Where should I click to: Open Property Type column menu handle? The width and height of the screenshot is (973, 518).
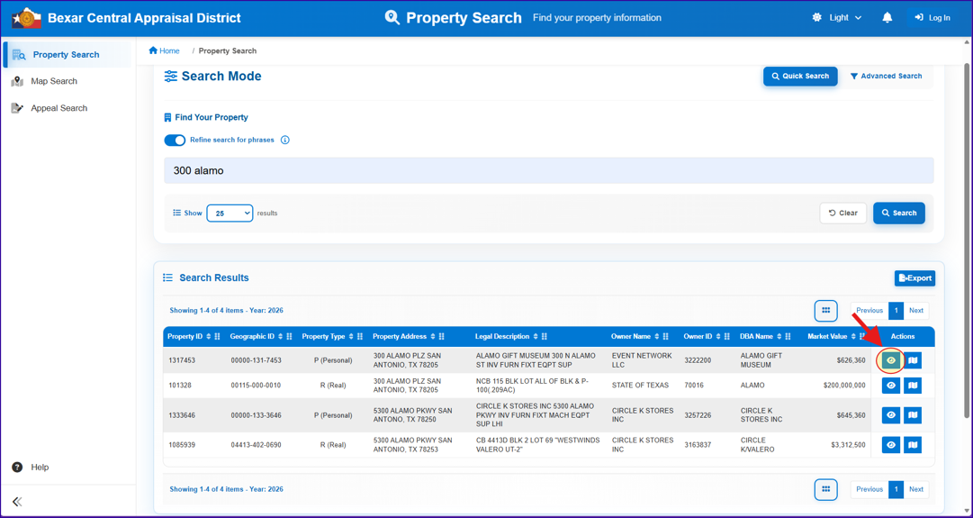tap(361, 337)
